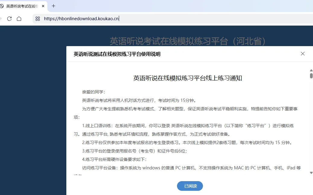Click heading 英语听说在线模拟练习平台线上练习通知
This screenshot has height=195, width=313.
pyautogui.click(x=188, y=78)
